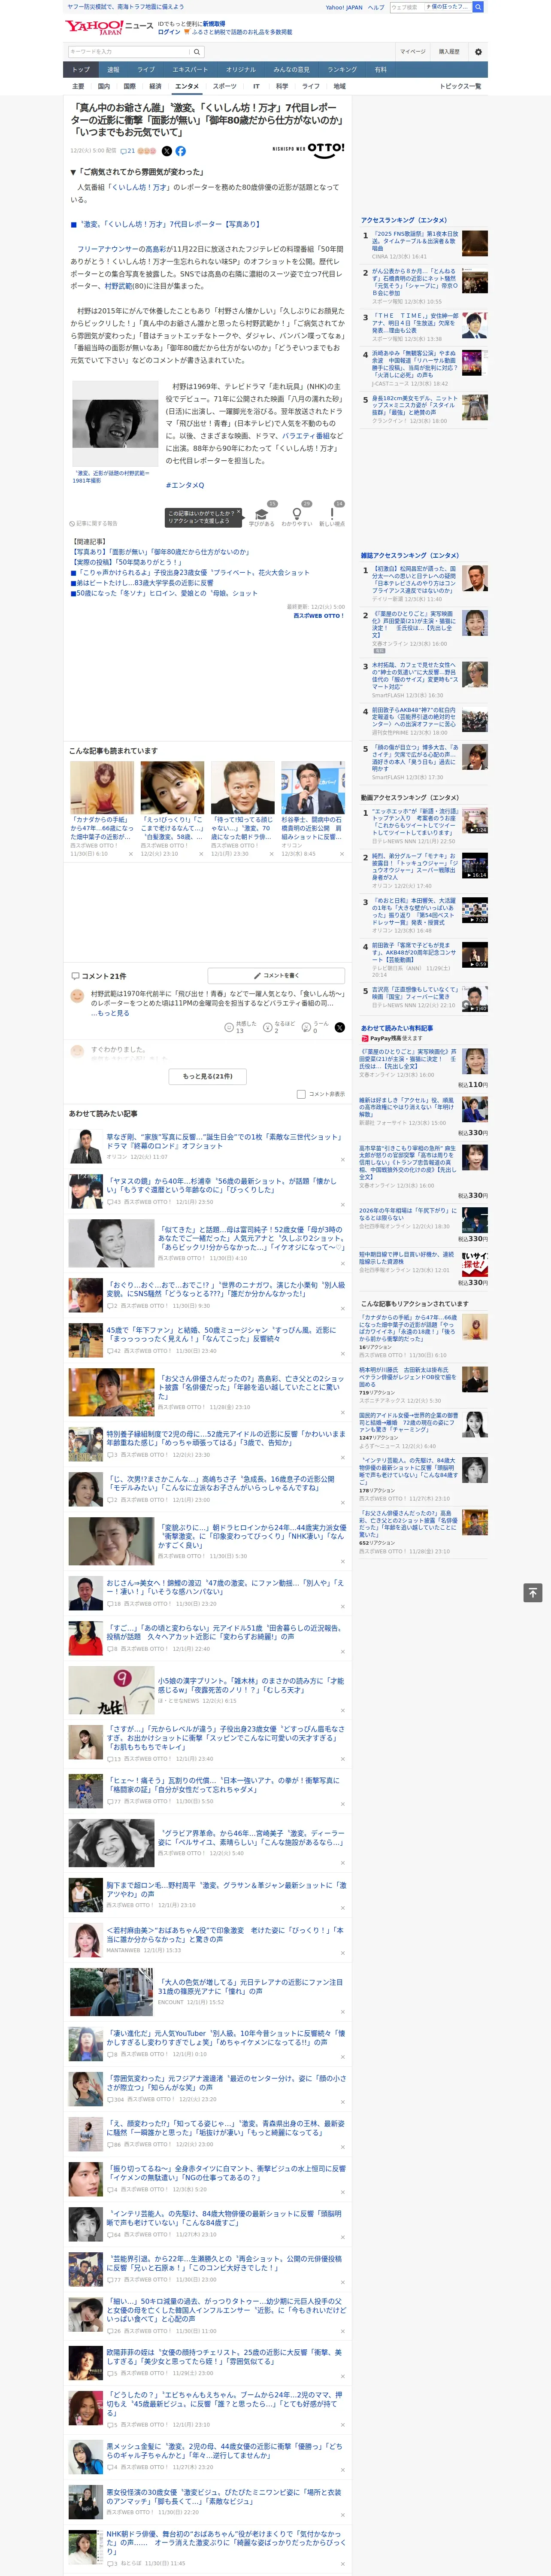The image size is (551, 2576).
Task: Open 【写真あり】related photo link under 関連記事
Action: point(160,552)
